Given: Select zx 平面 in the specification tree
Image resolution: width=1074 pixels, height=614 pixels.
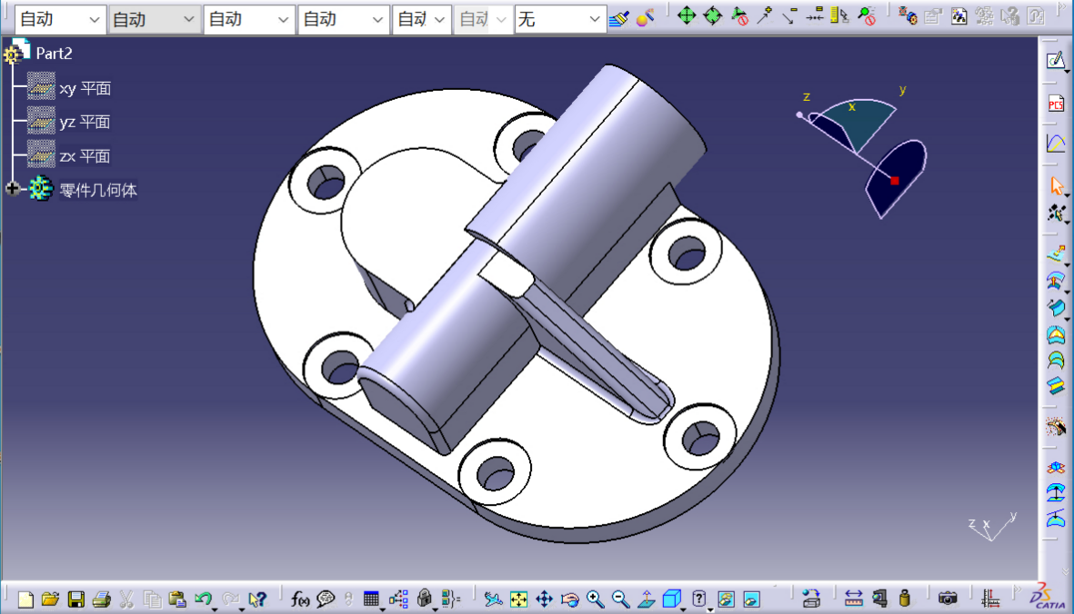Looking at the screenshot, I should point(85,155).
